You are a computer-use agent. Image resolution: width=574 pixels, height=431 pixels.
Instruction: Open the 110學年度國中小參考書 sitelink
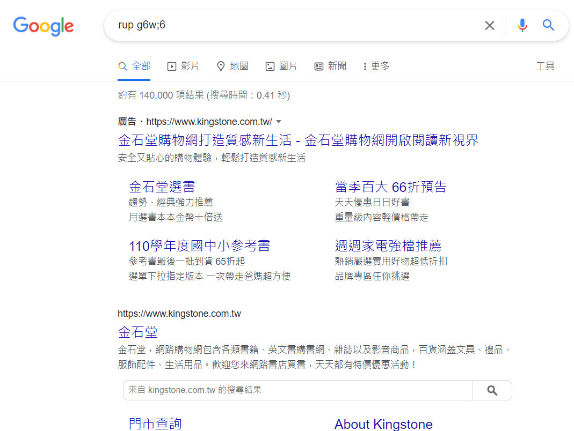[200, 246]
